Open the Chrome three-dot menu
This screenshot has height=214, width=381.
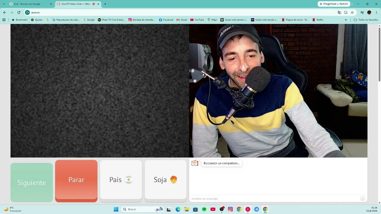(377, 12)
